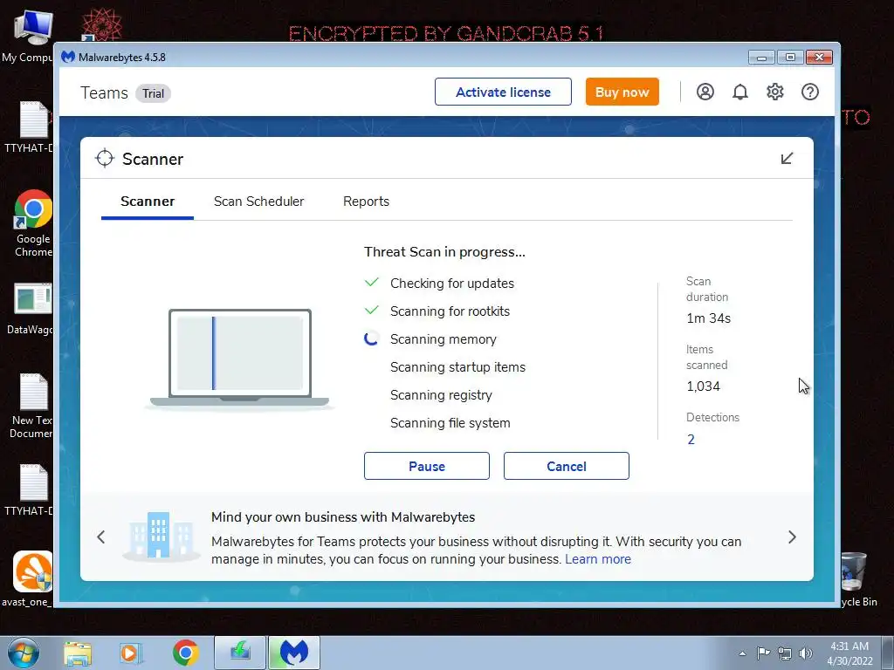Click the checkmark beside Scanning for rootkits
The image size is (894, 670).
[x=371, y=310]
